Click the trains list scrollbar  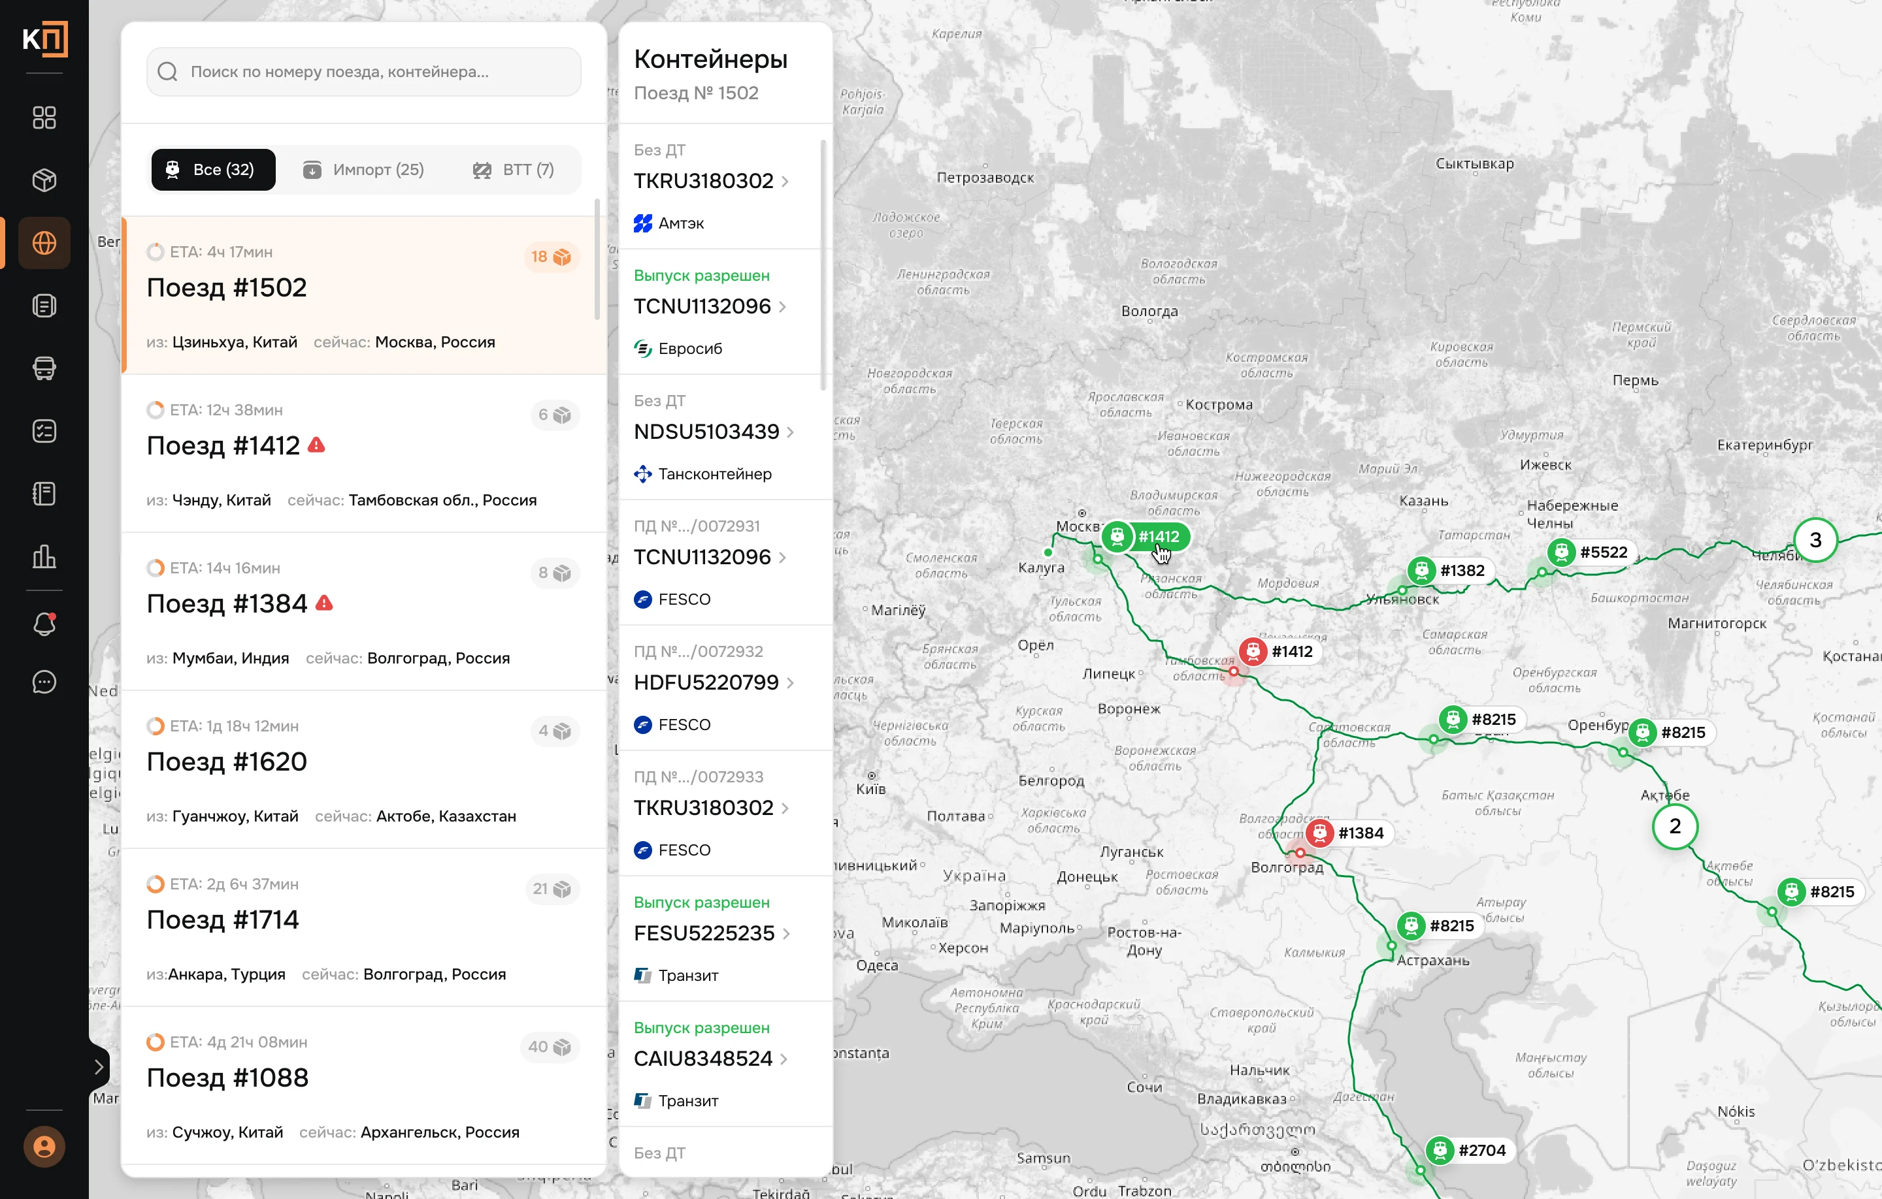598,259
